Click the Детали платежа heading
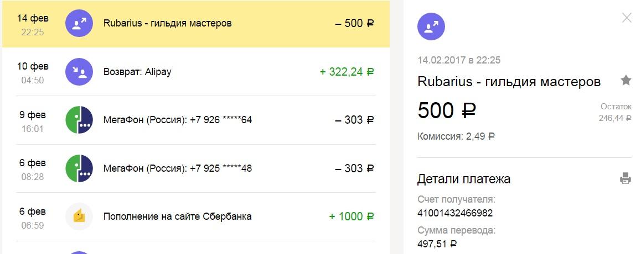 click(x=464, y=179)
